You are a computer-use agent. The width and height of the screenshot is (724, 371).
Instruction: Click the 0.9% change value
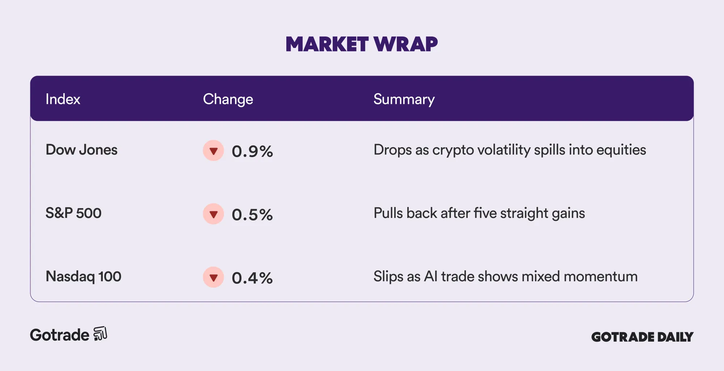pyautogui.click(x=252, y=151)
